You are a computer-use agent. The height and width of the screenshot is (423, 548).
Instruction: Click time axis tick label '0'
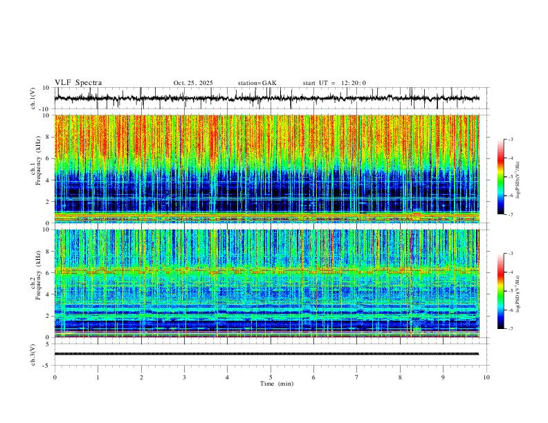coord(55,377)
